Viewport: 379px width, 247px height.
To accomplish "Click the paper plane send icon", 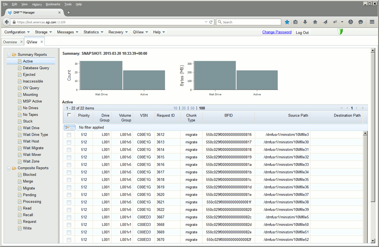I will 325,22.
